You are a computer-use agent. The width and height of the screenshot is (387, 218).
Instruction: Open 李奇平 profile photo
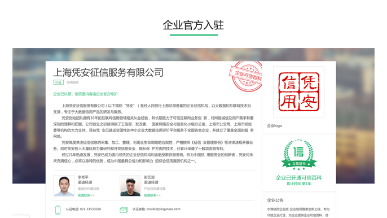[64, 186]
